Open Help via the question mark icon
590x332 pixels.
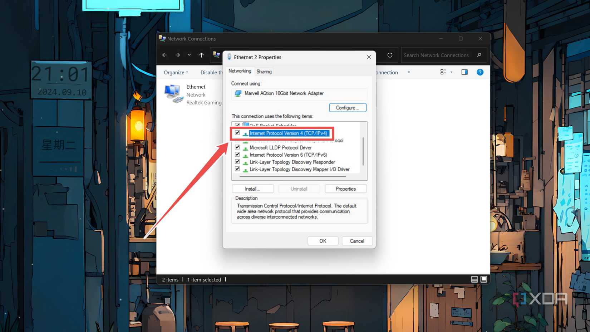480,72
